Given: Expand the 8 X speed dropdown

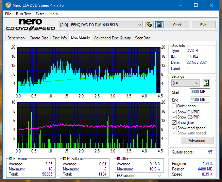Looking at the screenshot, I should [x=186, y=83].
